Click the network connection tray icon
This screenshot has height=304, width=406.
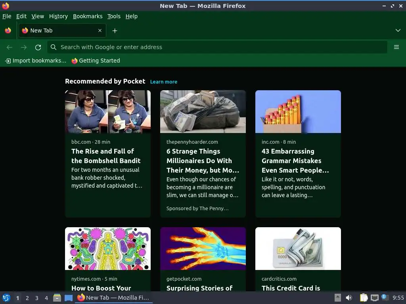point(374,298)
